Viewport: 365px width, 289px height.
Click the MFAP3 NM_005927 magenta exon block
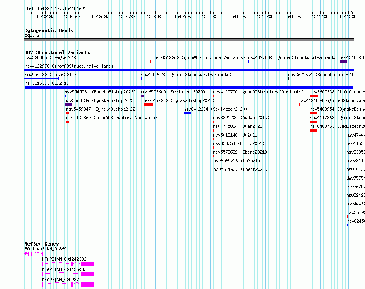87,284
